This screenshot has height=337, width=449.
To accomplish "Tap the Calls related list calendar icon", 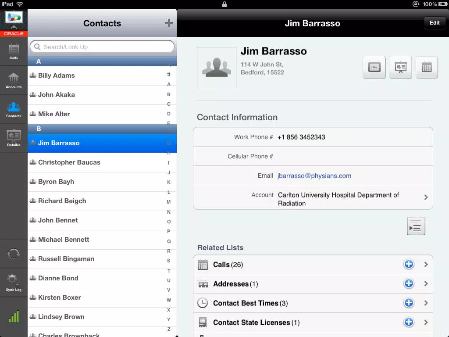I will [x=203, y=265].
